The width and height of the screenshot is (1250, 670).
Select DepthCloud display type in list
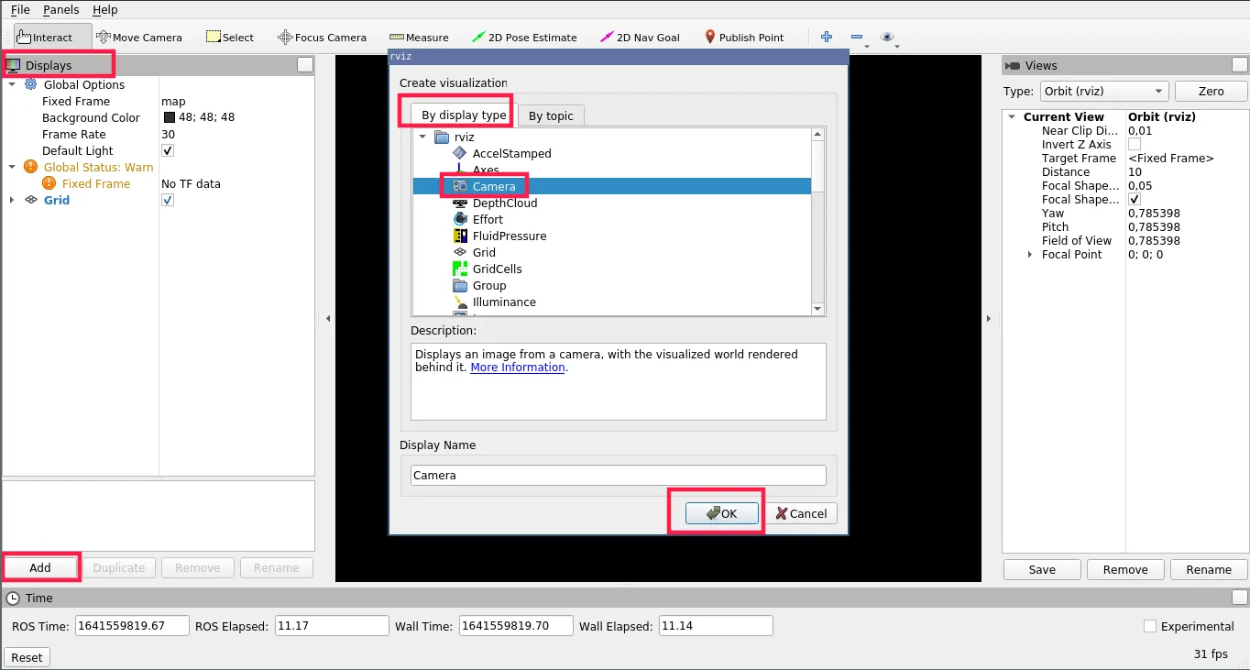tap(504, 203)
